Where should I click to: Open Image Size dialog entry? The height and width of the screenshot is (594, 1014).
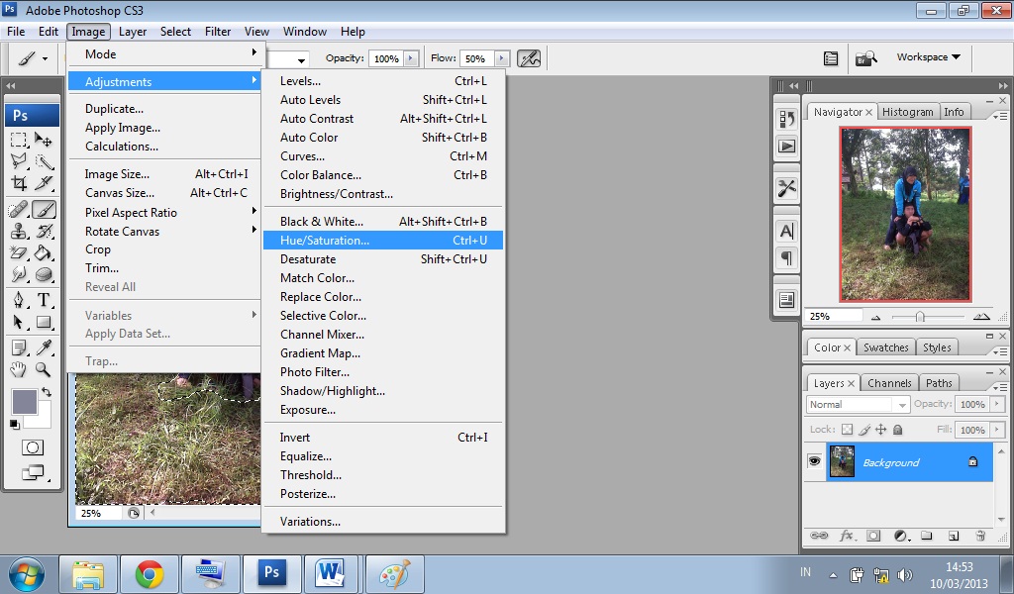pyautogui.click(x=165, y=174)
